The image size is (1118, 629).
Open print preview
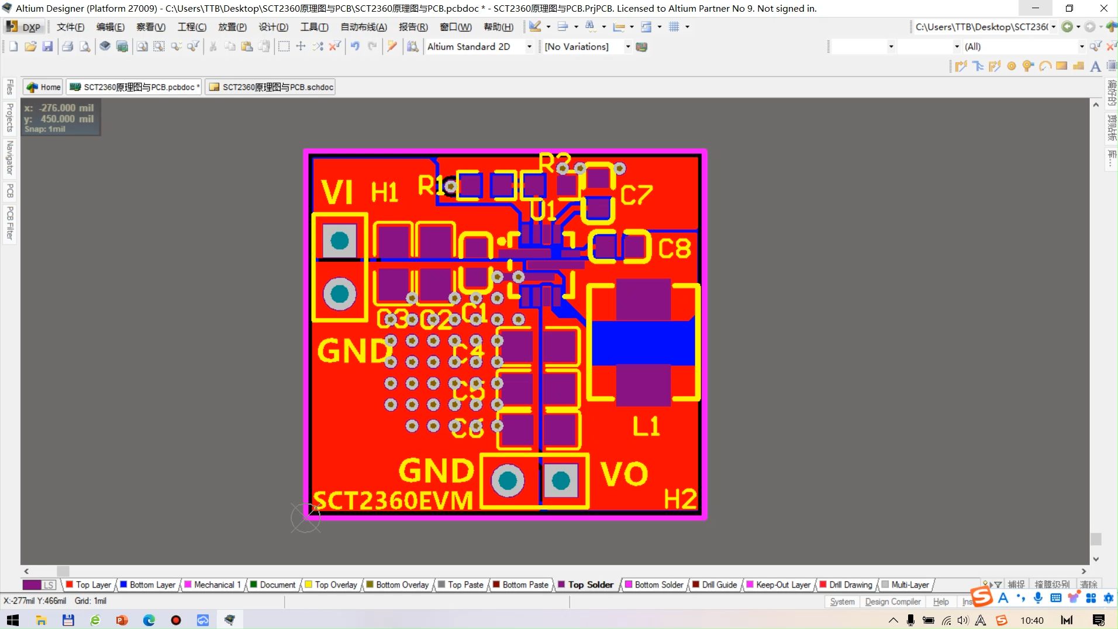tap(85, 47)
